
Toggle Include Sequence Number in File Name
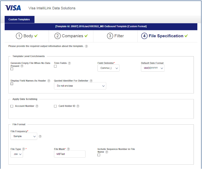point(99,155)
